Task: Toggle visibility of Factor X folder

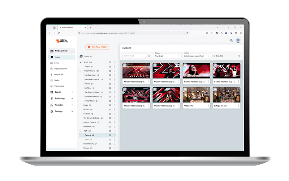Action: click(x=110, y=135)
